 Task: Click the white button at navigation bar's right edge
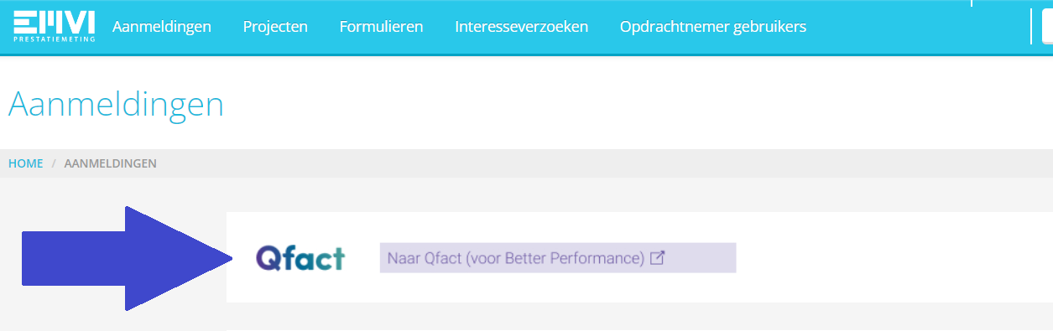tap(1047, 26)
